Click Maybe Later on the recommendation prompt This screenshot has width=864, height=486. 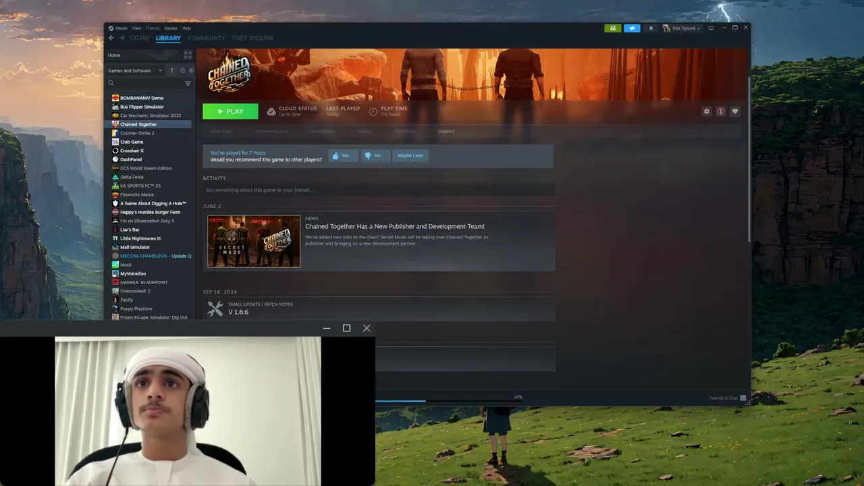click(x=410, y=155)
